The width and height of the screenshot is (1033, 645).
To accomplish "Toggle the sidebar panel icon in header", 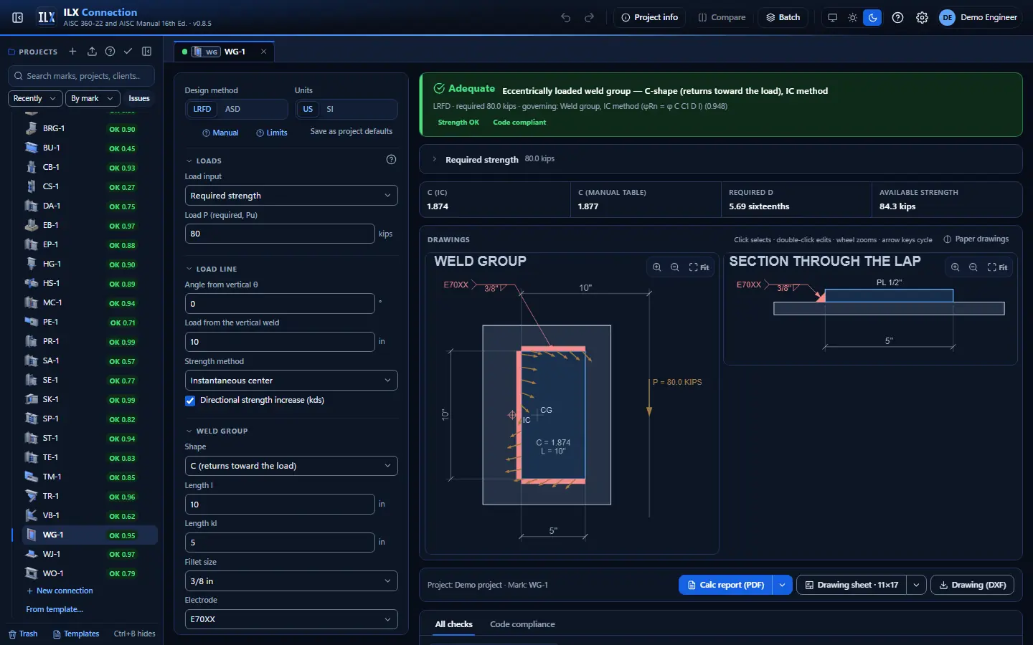I will (18, 17).
